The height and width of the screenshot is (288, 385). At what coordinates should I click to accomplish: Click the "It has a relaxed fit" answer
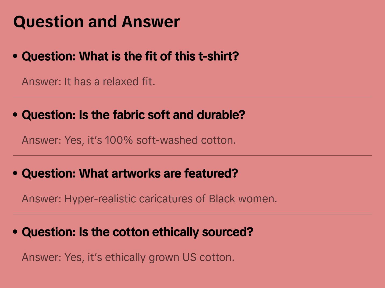[88, 82]
